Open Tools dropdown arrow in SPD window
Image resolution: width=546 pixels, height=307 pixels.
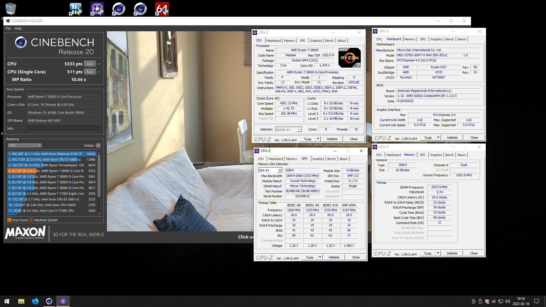pyautogui.click(x=320, y=257)
